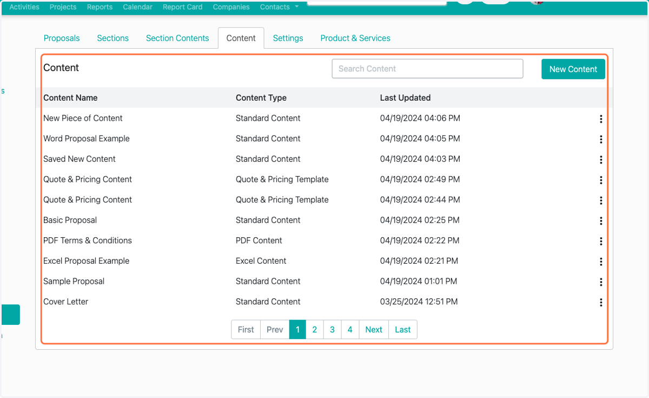The height and width of the screenshot is (398, 649).
Task: Select the Basic Proposal entry
Action: 70,220
